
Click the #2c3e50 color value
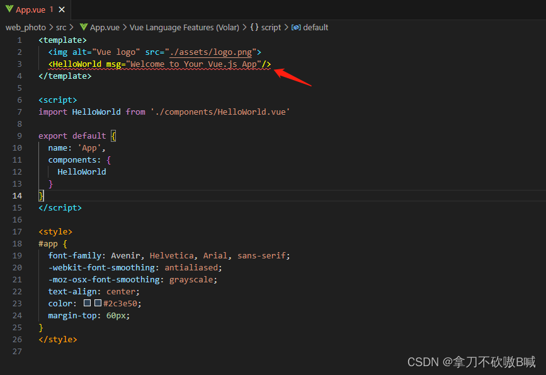click(120, 304)
